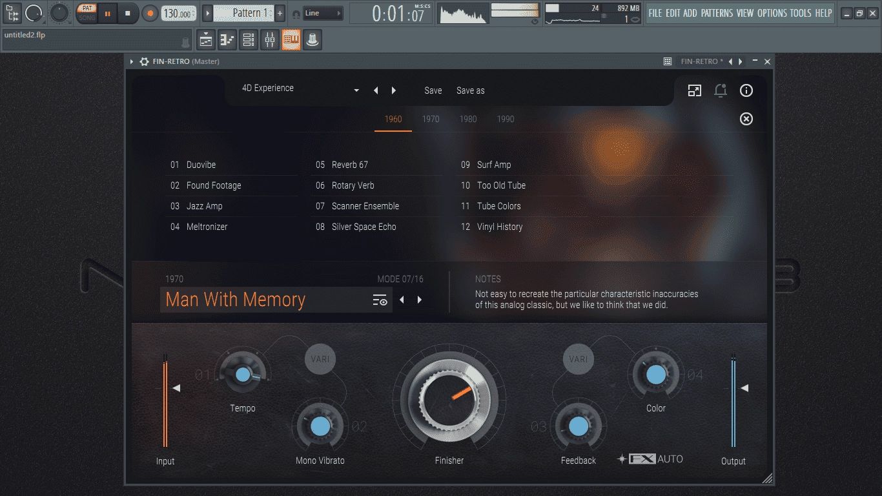Click the Color knob
This screenshot has height=496, width=882.
click(656, 375)
